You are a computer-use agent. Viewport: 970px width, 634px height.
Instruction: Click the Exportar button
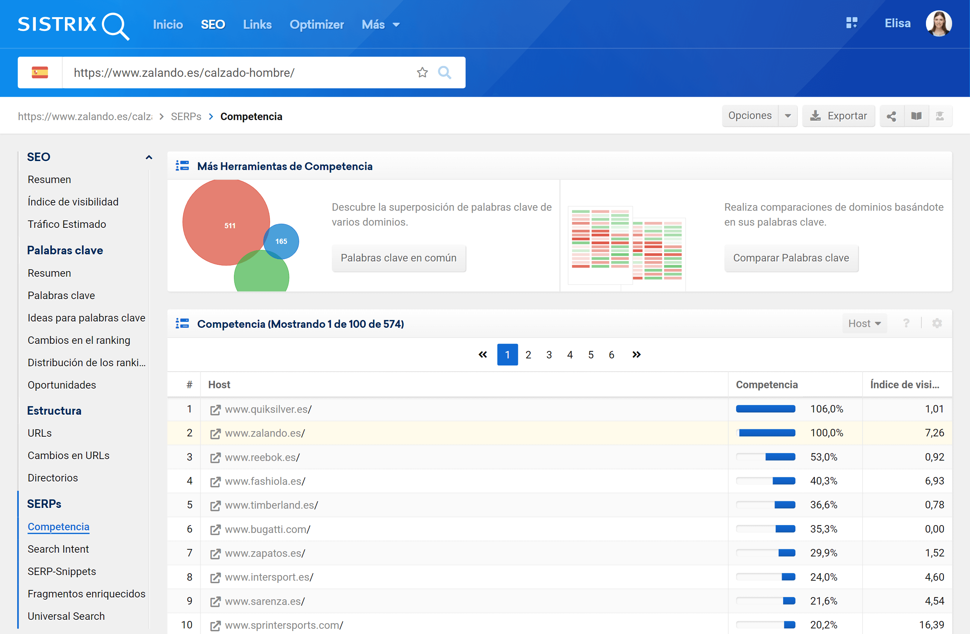point(838,116)
